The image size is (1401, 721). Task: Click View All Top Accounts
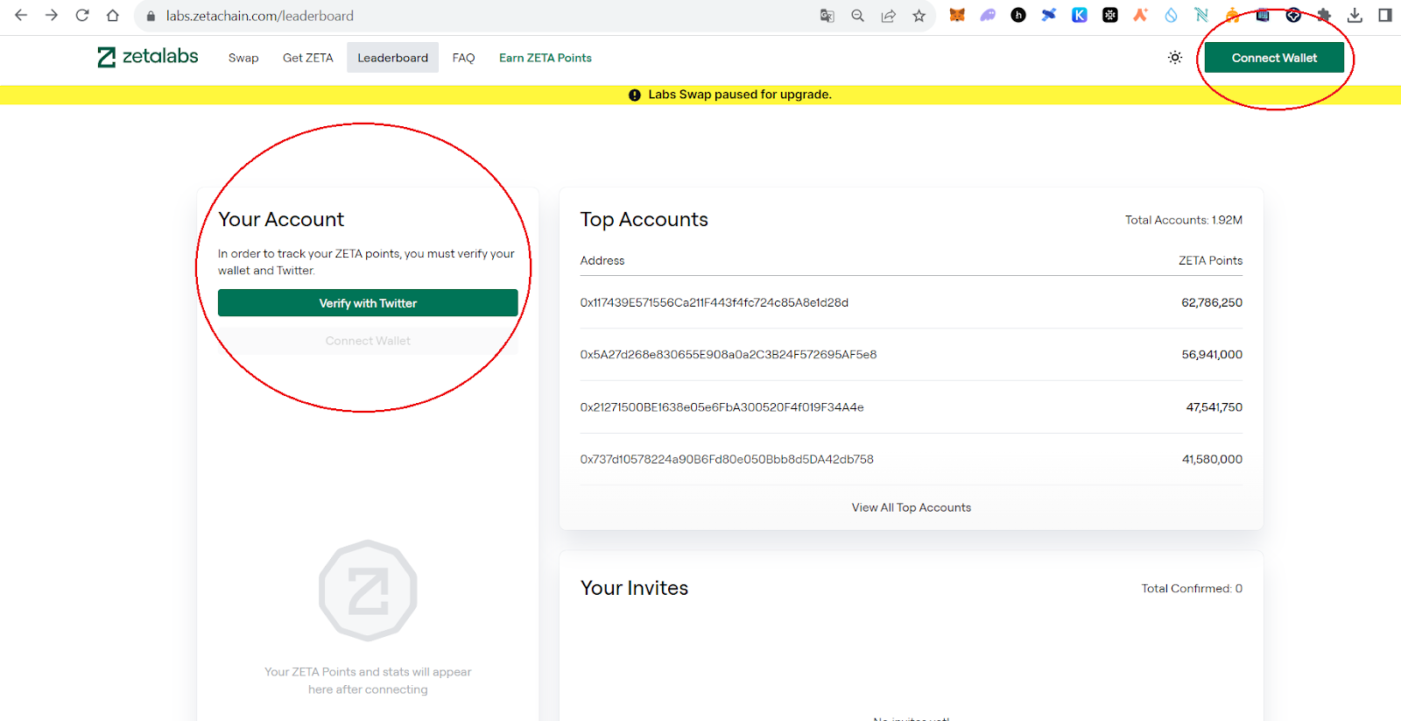(912, 507)
